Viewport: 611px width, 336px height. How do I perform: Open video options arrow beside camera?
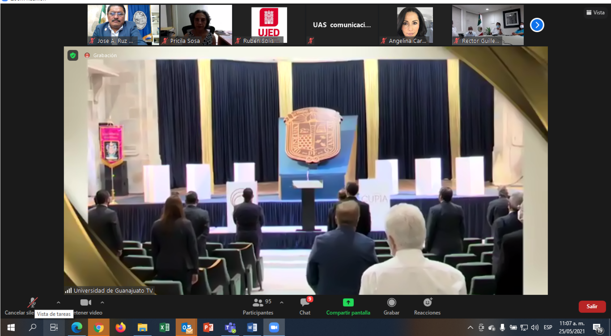(x=102, y=302)
